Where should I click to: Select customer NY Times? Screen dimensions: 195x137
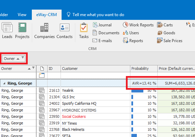(69, 123)
